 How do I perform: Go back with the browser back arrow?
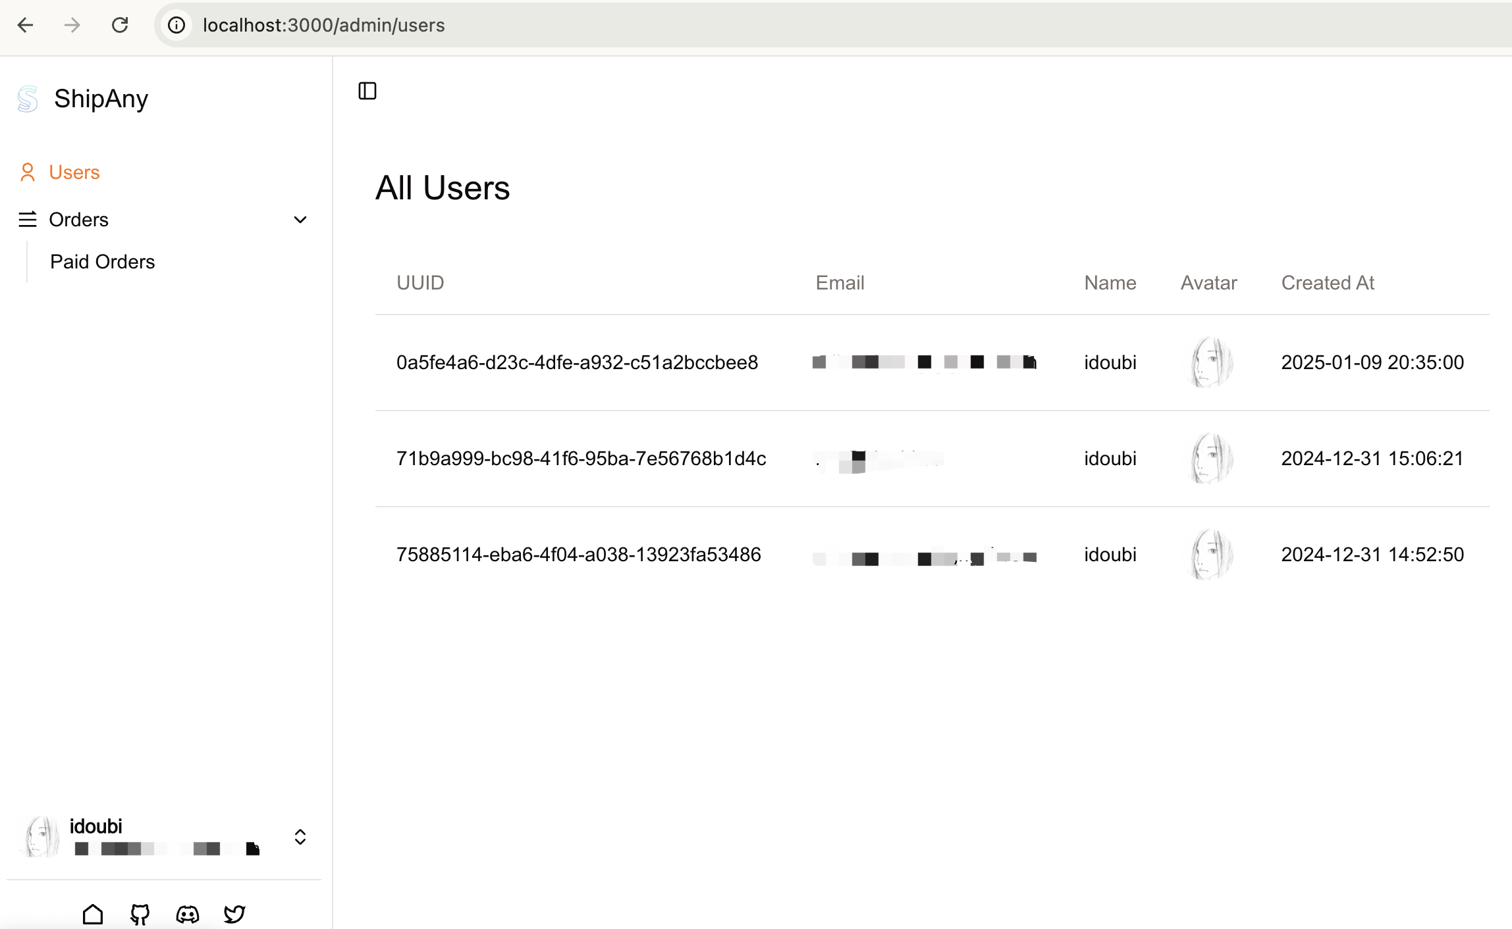pos(25,25)
